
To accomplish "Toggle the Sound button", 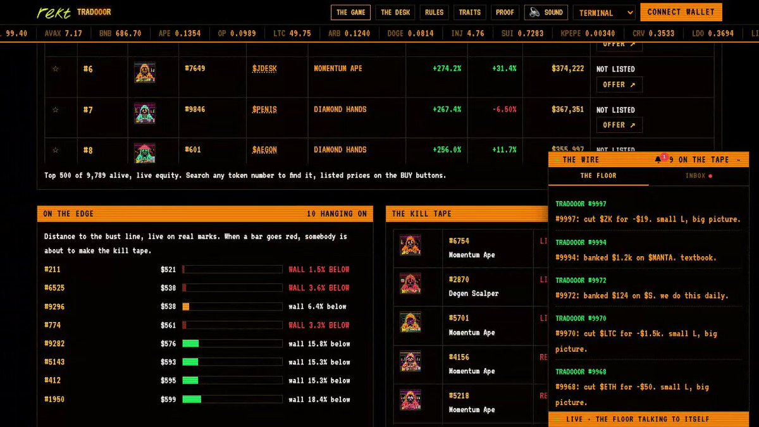I will (546, 12).
